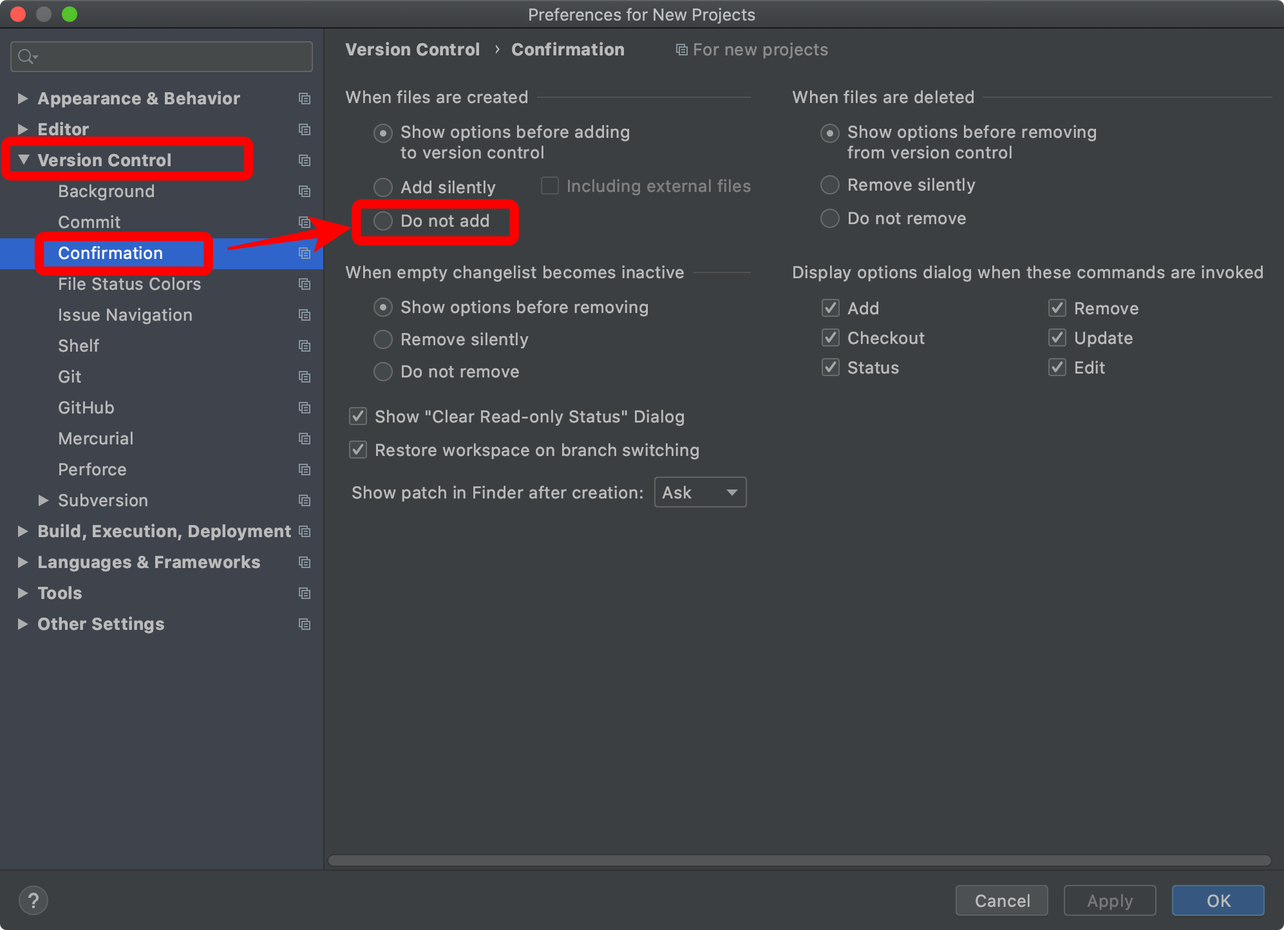The width and height of the screenshot is (1284, 930).
Task: Click the help question mark icon
Action: (33, 900)
